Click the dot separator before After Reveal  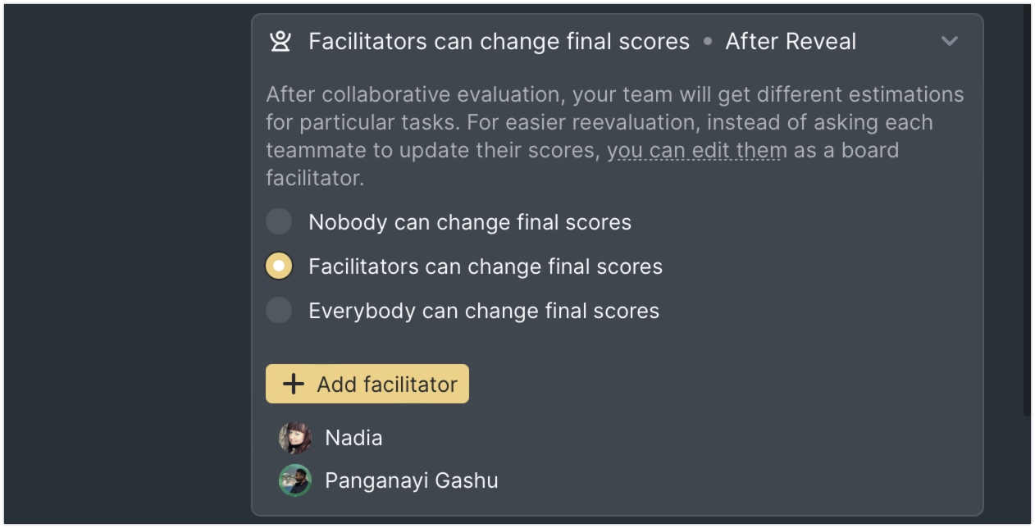[x=708, y=42]
